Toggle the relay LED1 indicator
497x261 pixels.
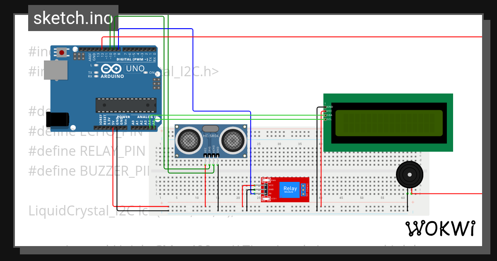click(x=266, y=198)
